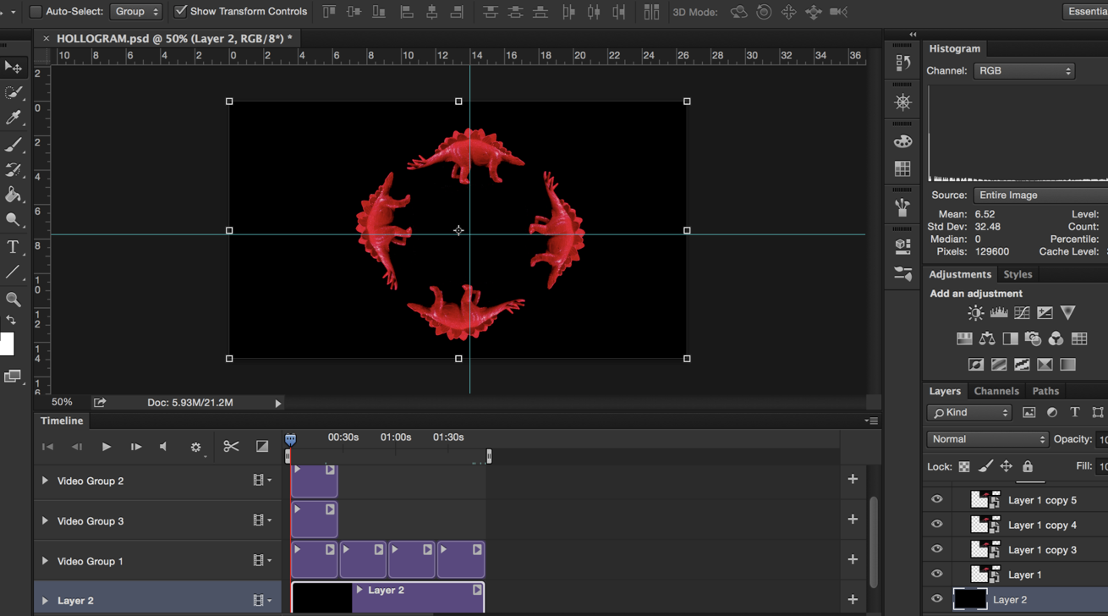The height and width of the screenshot is (616, 1108).
Task: Open the Histogram Channel RGB dropdown
Action: (x=1023, y=71)
